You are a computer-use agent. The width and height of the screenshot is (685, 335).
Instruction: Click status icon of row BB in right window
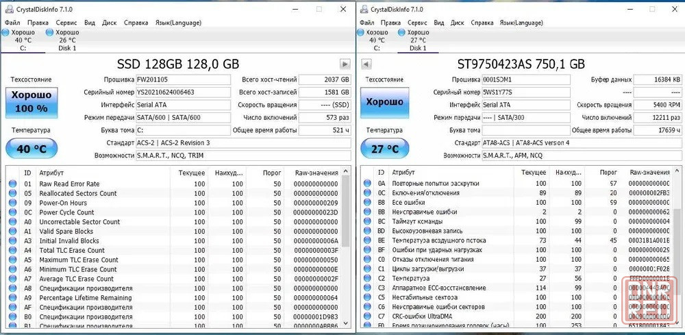(367, 212)
